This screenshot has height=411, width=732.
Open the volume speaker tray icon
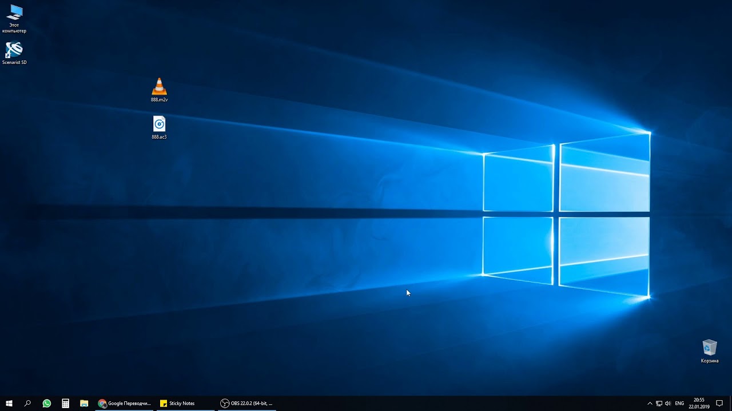pyautogui.click(x=668, y=403)
